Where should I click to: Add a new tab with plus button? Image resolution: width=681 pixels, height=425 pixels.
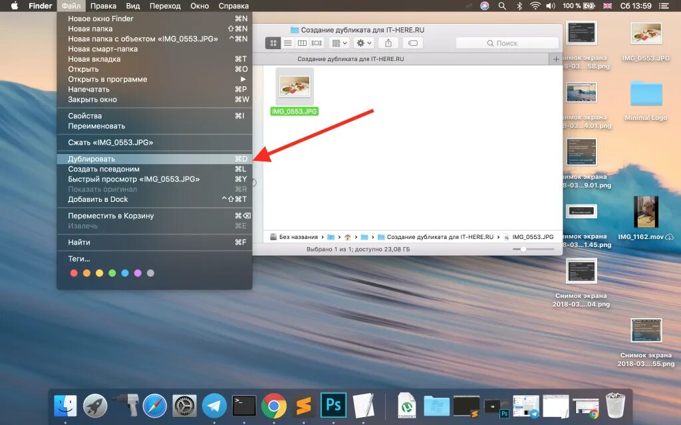tap(556, 59)
